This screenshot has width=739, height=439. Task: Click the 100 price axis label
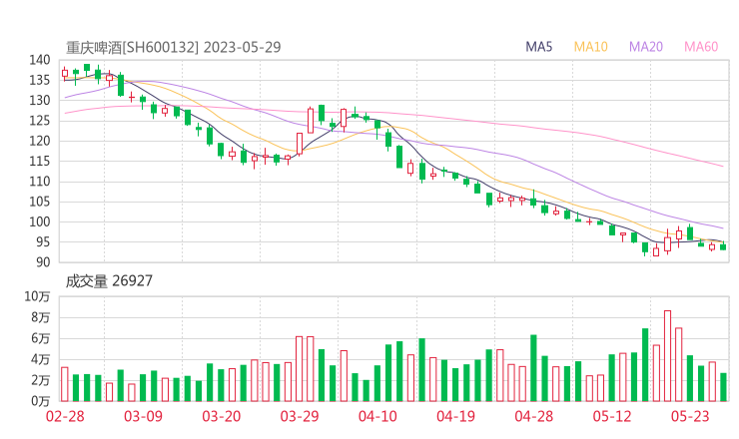tap(40, 221)
